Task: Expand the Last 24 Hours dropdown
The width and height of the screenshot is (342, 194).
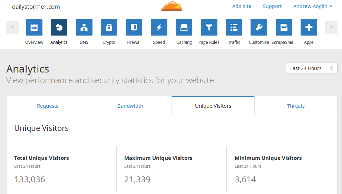Action: [311, 68]
